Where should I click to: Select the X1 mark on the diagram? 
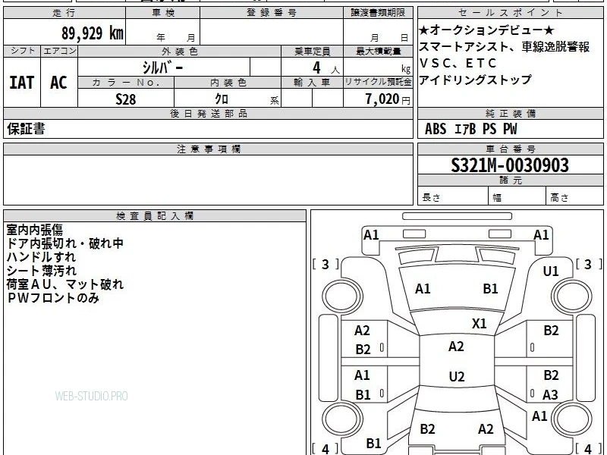pos(480,324)
